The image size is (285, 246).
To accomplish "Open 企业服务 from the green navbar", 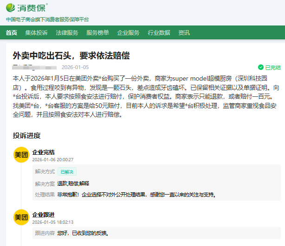I will [128, 33].
